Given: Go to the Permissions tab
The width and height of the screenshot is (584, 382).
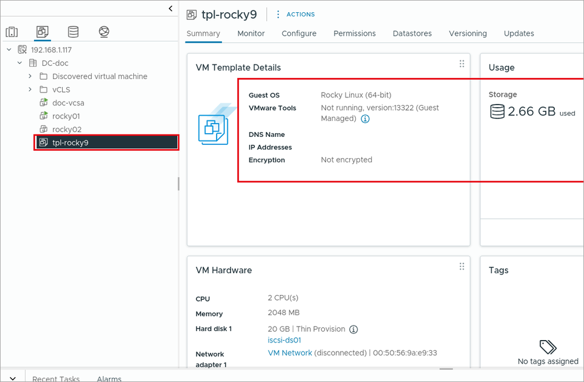Looking at the screenshot, I should click(355, 33).
